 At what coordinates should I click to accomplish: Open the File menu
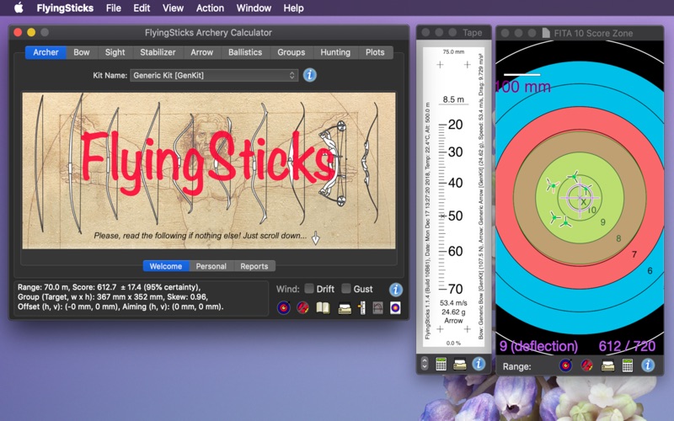(x=114, y=8)
